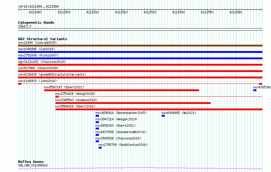
Task: Click the red nsv3345543 variant bar
Action: (133, 103)
